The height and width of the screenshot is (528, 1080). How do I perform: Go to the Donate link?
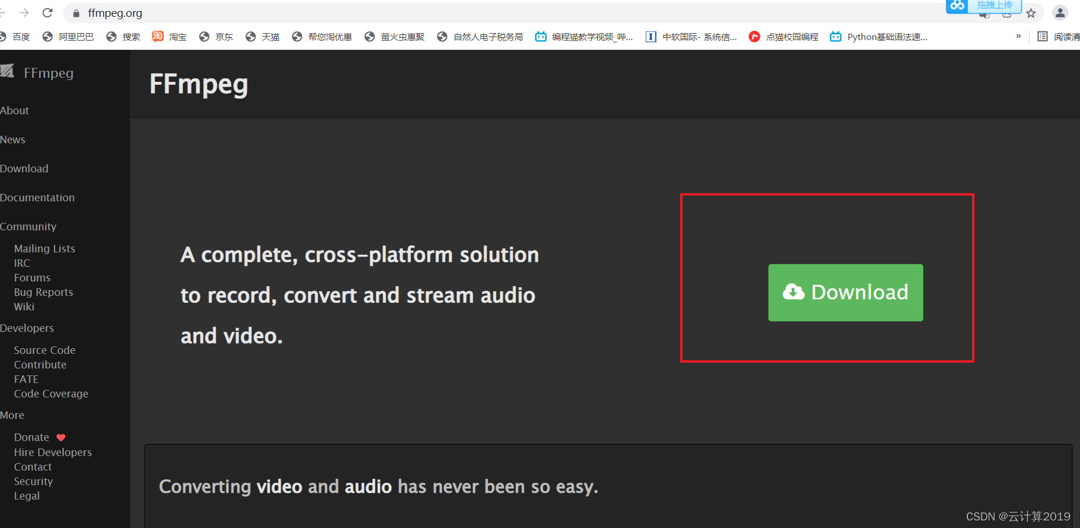pos(31,437)
